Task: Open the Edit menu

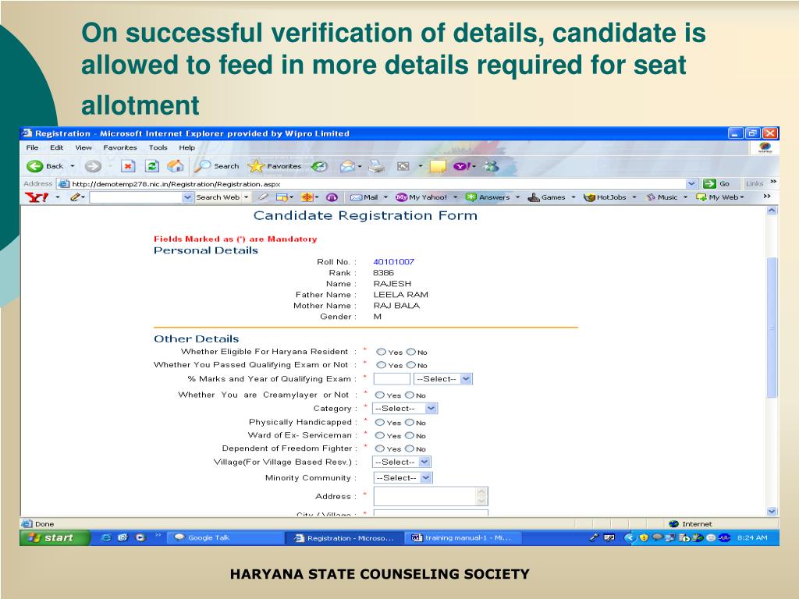Action: [x=56, y=147]
